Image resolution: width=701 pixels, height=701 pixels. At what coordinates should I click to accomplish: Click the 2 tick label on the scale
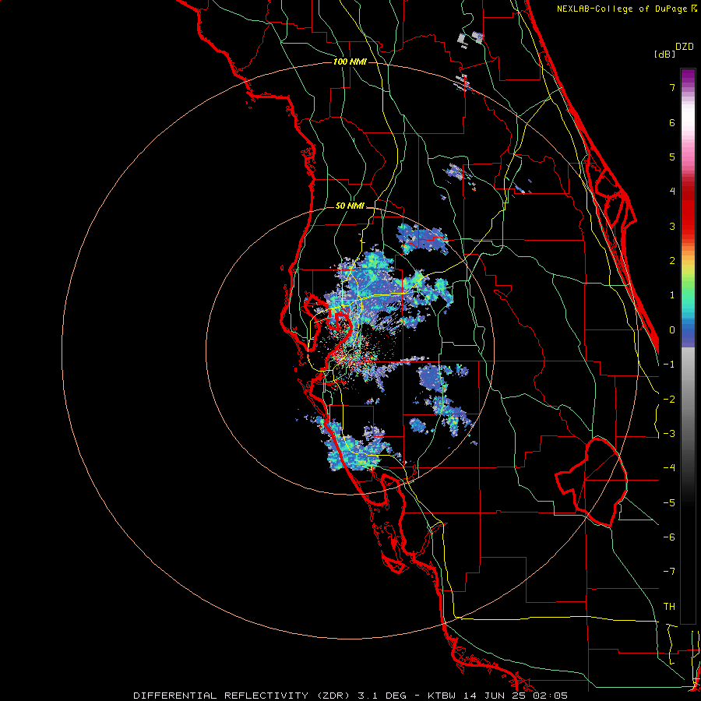pos(672,261)
